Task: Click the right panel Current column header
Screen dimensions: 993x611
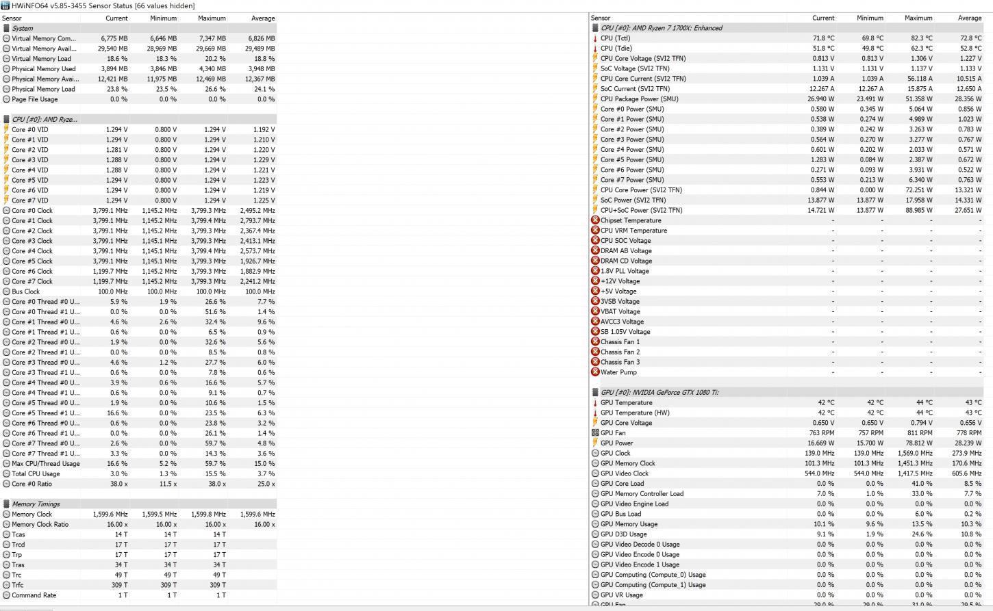Action: tap(812, 18)
